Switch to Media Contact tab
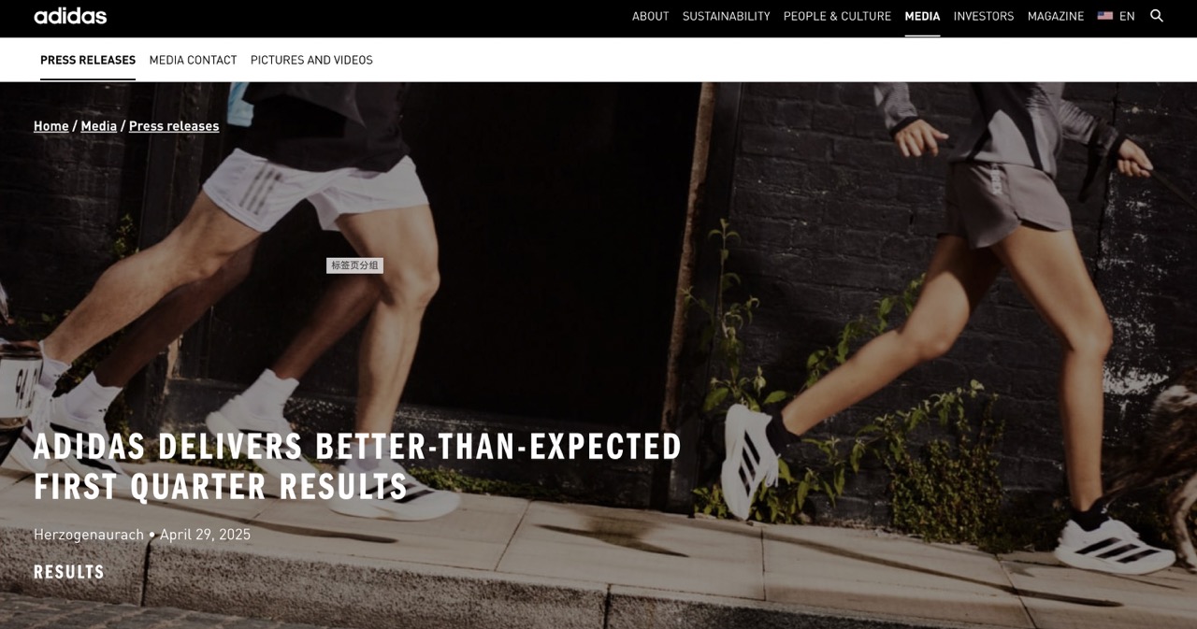This screenshot has height=629, width=1197. click(194, 60)
